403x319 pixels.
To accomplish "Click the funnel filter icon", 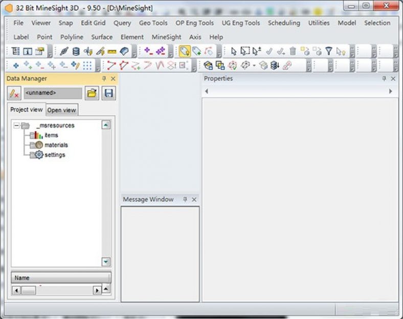I will pyautogui.click(x=329, y=51).
